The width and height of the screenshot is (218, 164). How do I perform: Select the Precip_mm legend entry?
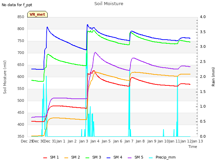[x=162, y=157]
